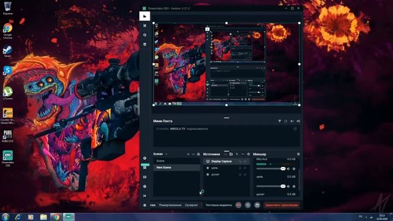Viewport: 393px width, 221px height.
Task: Open the Editor camera icon in Streamlabs sidebar
Action: point(145,16)
